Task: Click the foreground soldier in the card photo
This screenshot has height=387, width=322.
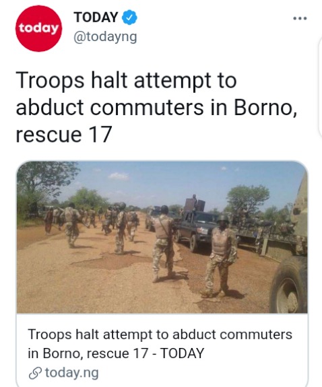Action: tap(221, 256)
